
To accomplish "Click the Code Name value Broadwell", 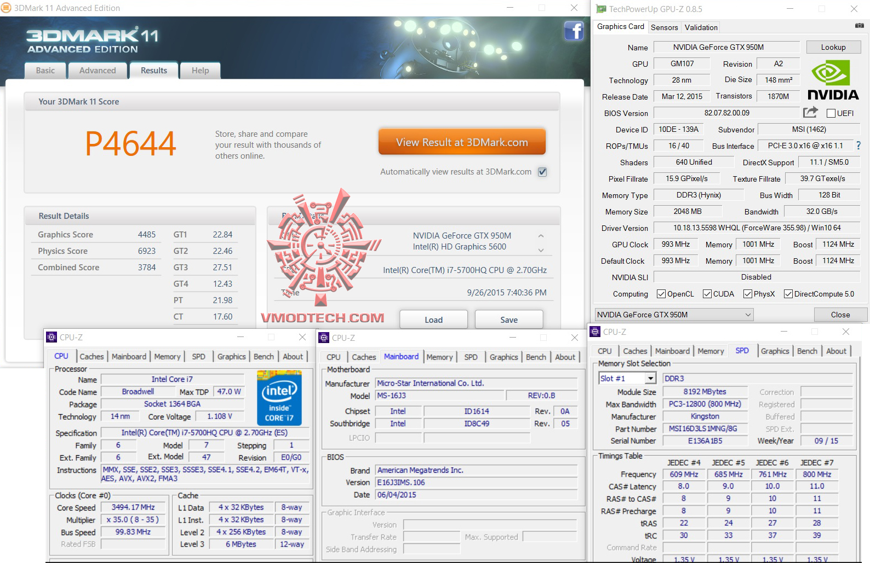I will (x=138, y=392).
